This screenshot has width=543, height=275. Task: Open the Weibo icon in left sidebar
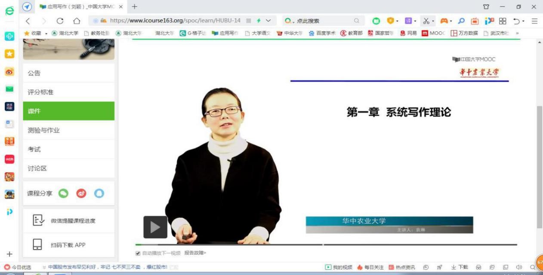[x=9, y=72]
